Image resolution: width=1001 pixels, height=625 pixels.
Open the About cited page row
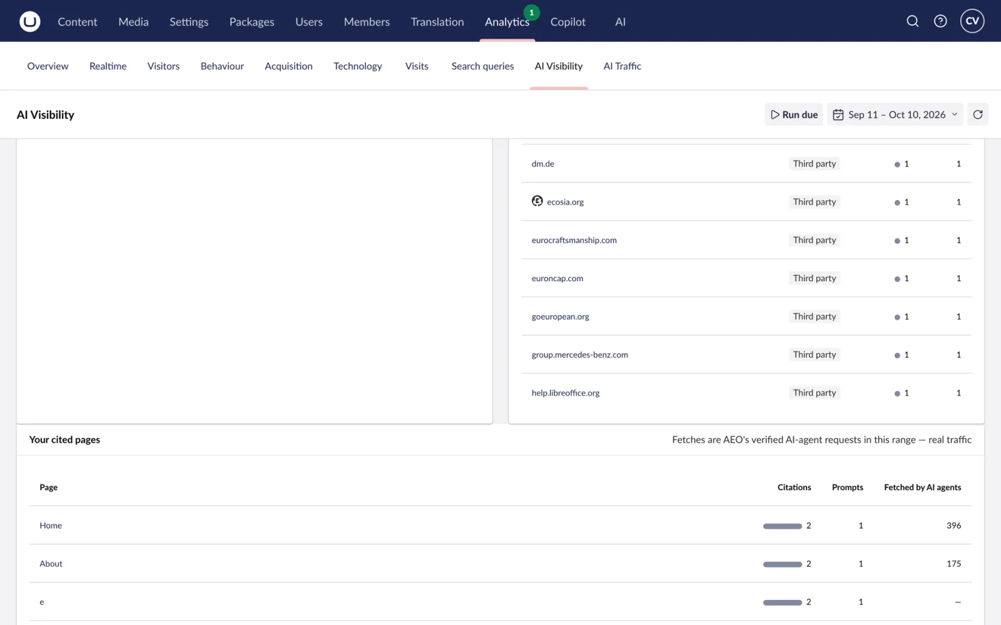(x=500, y=564)
